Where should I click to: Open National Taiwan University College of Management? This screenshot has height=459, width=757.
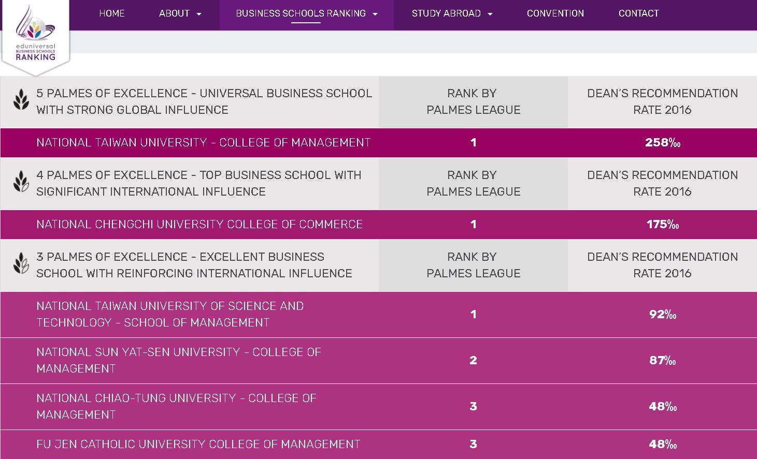click(203, 142)
